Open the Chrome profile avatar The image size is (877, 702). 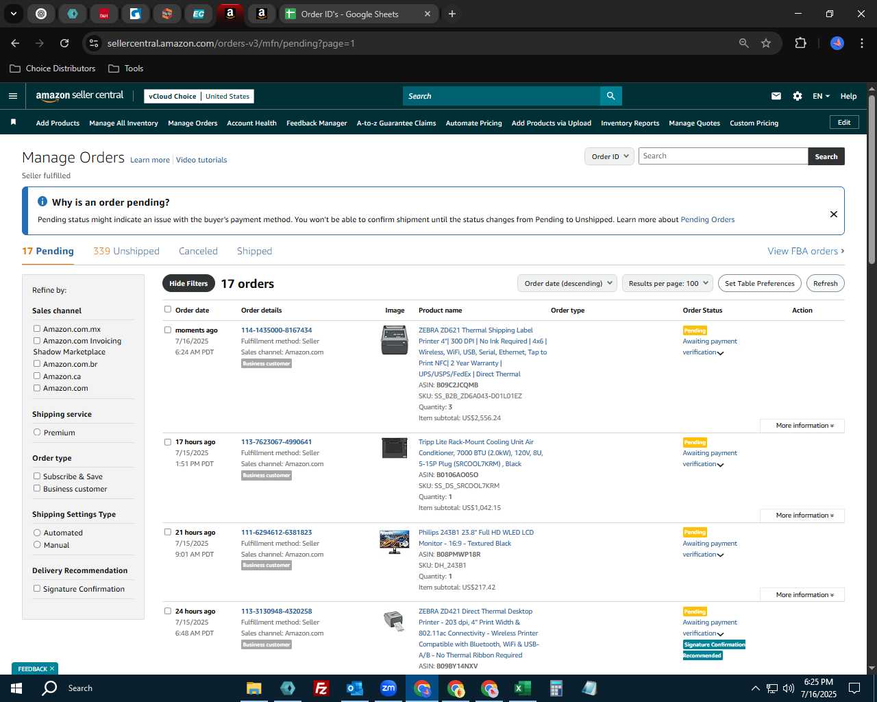tap(837, 43)
